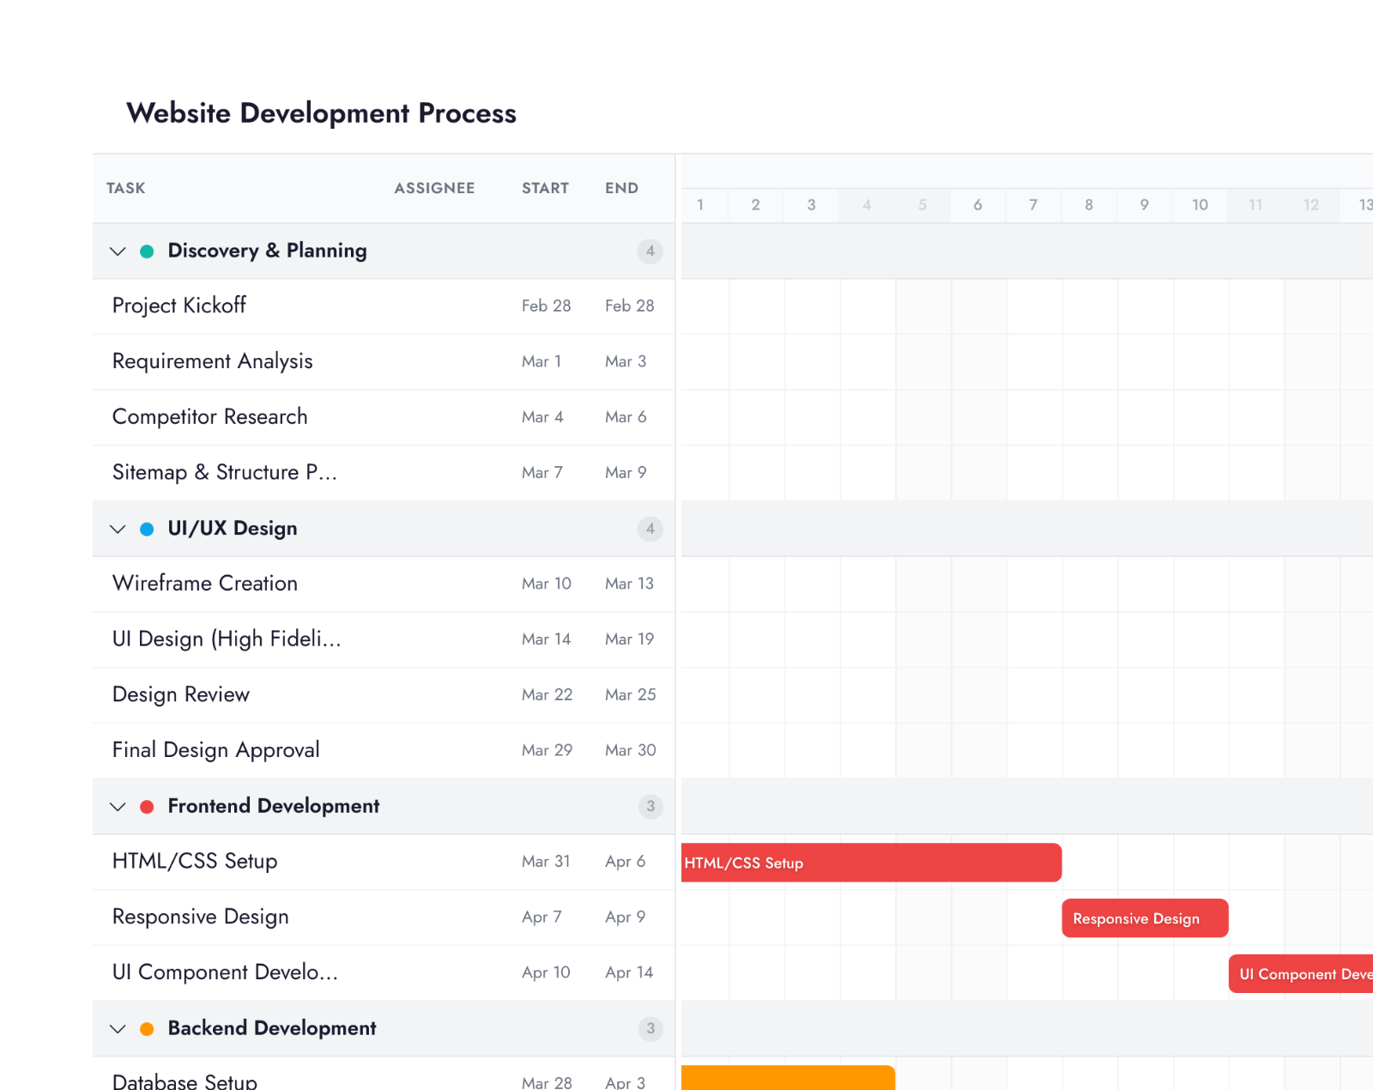
Task: Click the orange Backend Development color dot
Action: tap(147, 1029)
